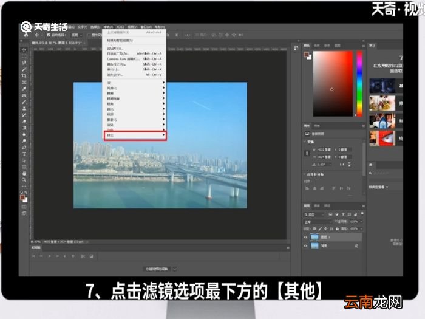The width and height of the screenshot is (425, 319).
Task: Click the Learn panel search field
Action: click(386, 173)
